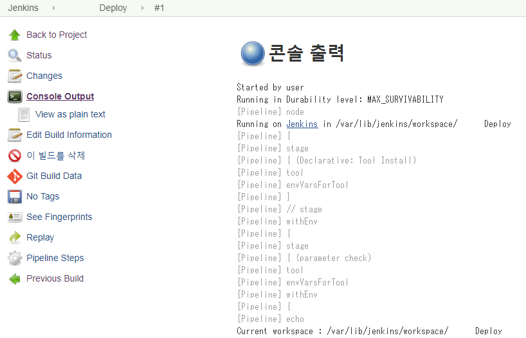Open the No Tags link
Screen dimensions: 526x338
[43, 196]
